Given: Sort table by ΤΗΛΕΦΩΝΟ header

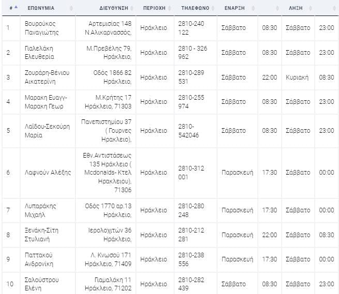Looking at the screenshot, I should click(x=195, y=8).
